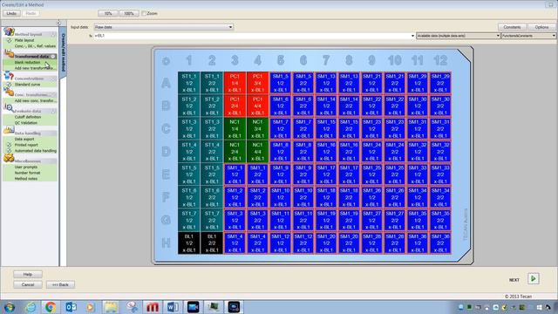Click the Conc. transformations section icon
This screenshot has height=314, width=558.
(x=9, y=92)
